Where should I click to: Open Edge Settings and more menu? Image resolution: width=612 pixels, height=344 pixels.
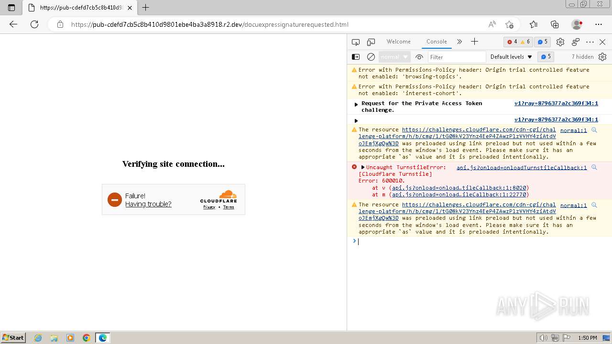point(599,24)
